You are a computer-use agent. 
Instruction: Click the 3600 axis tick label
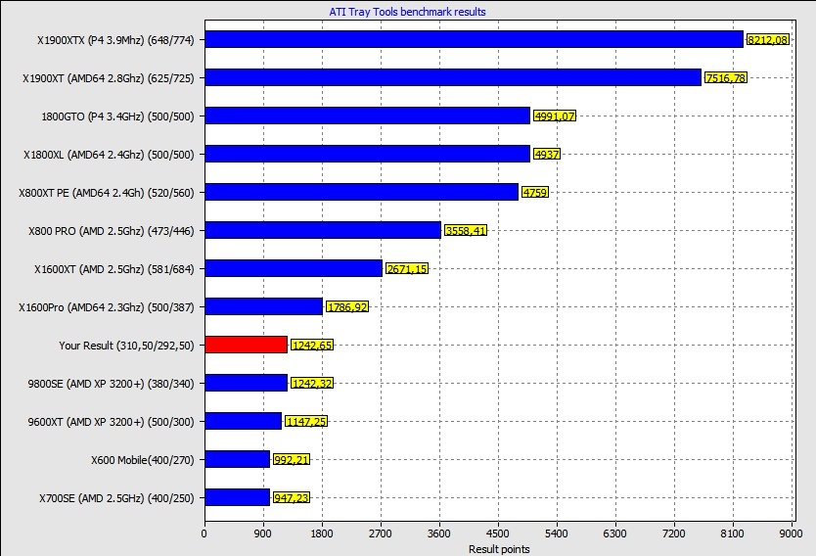coord(438,533)
